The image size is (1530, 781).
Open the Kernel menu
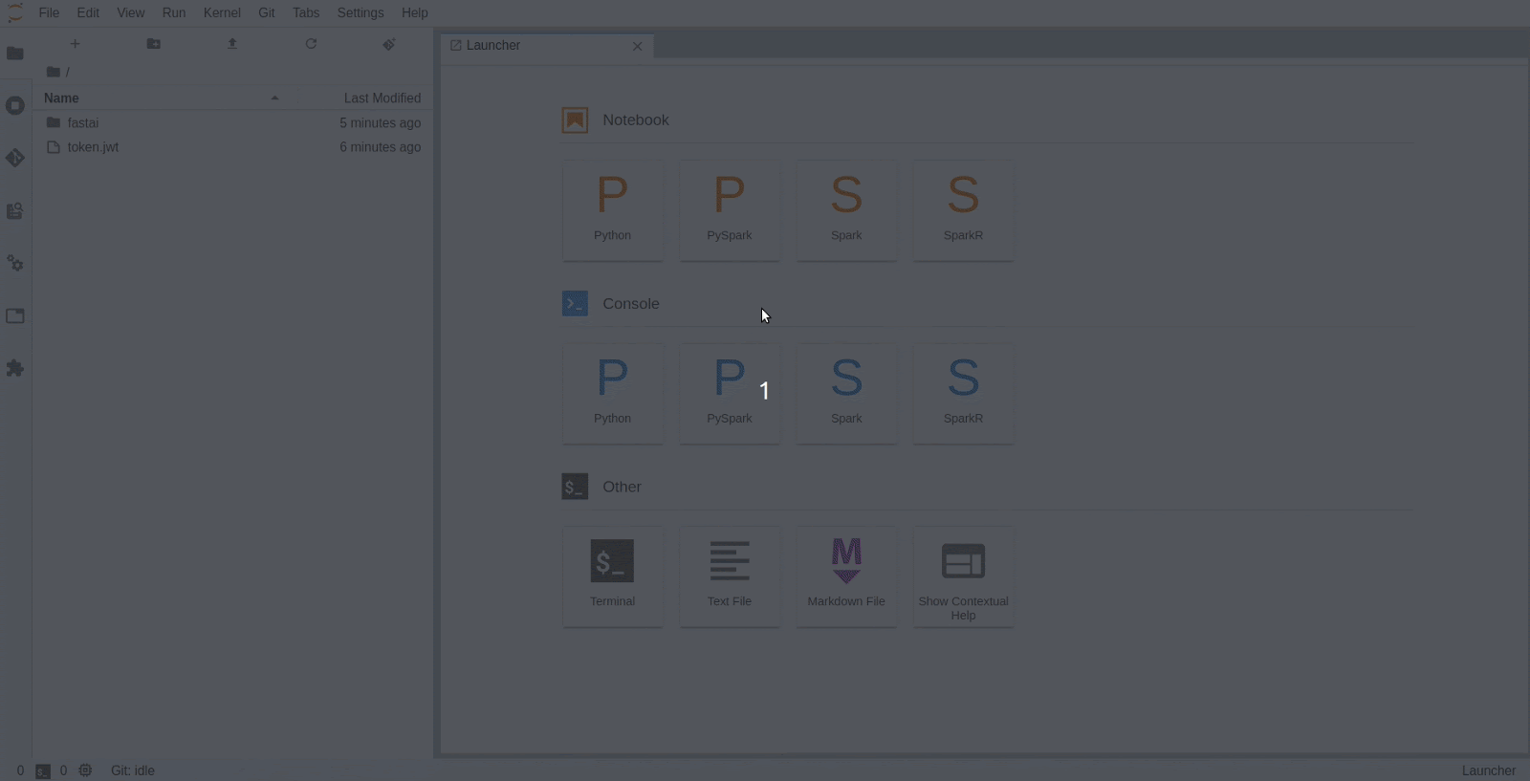point(222,12)
